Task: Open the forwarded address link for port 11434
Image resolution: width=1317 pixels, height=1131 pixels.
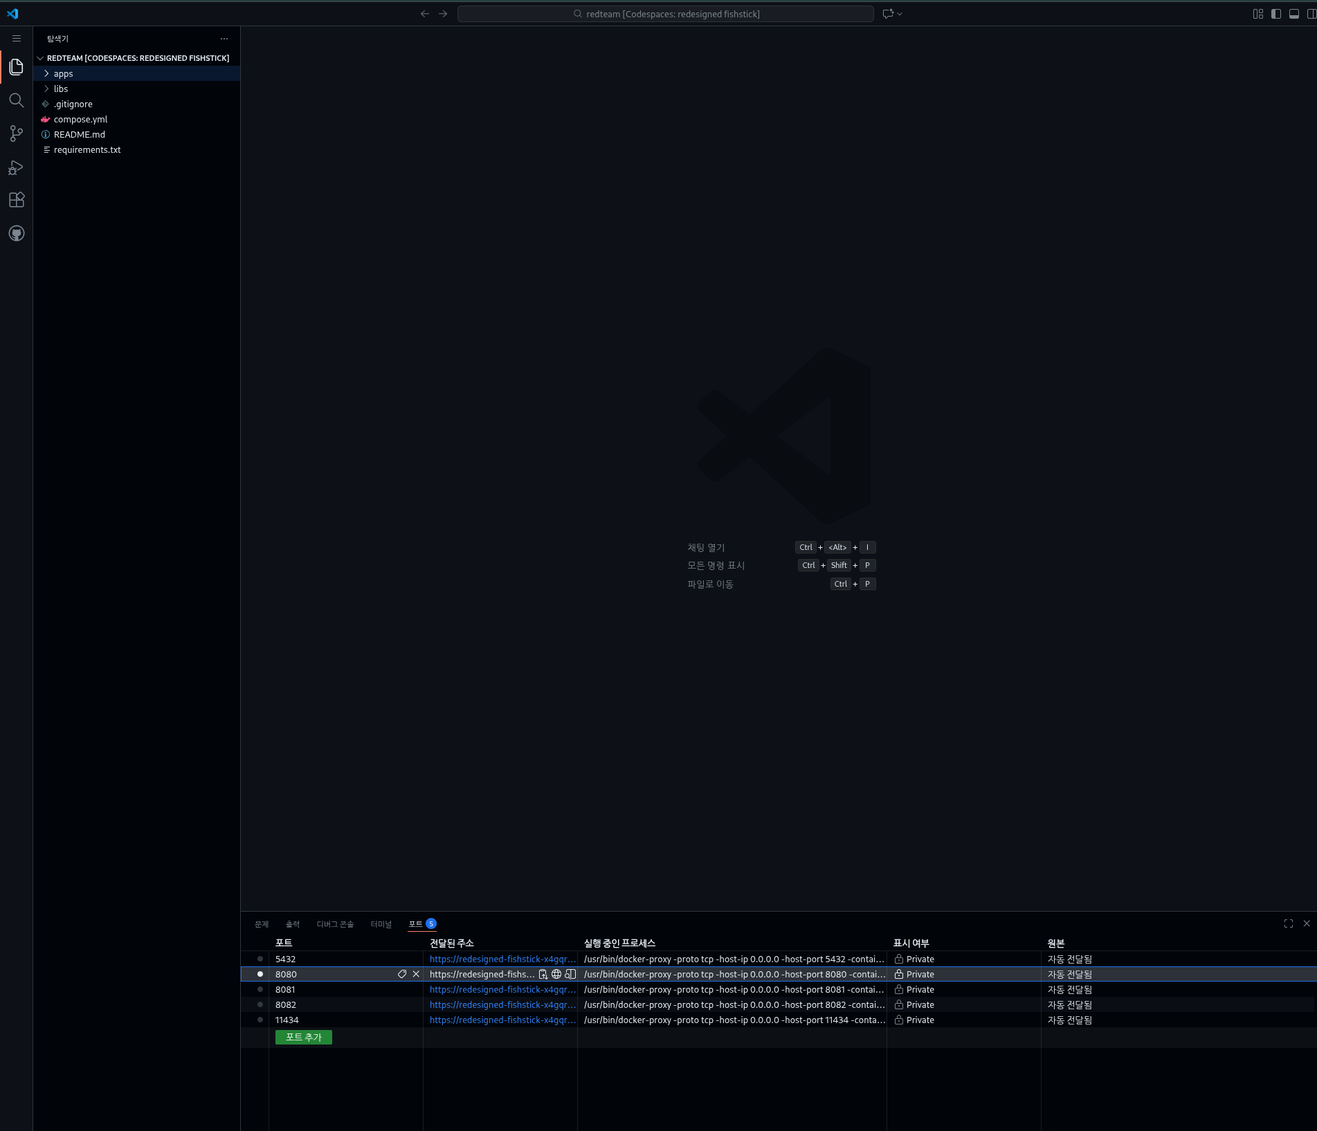Action: click(502, 1020)
